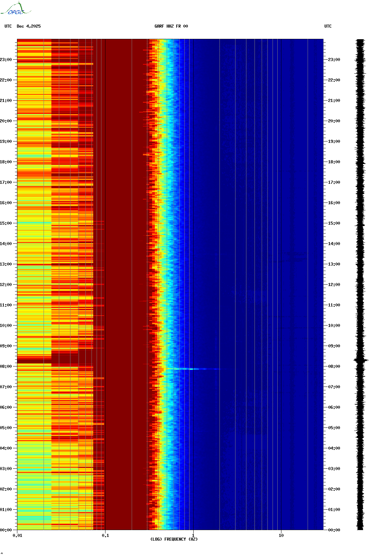Click the station title GARF HHZ FR 00

[x=171, y=26]
